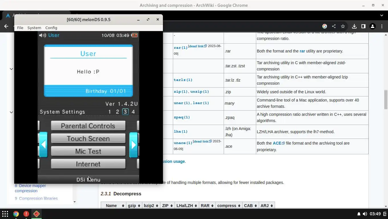Click the rar utility link in description
Image resolution: width=388 pixels, height=219 pixels.
point(302,51)
